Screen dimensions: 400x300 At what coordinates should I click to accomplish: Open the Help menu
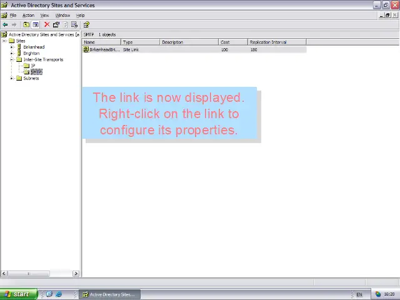(x=81, y=15)
